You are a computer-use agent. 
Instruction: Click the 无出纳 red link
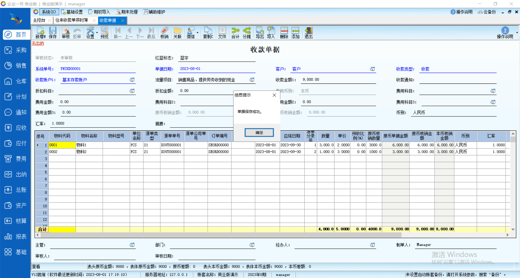coord(38,43)
